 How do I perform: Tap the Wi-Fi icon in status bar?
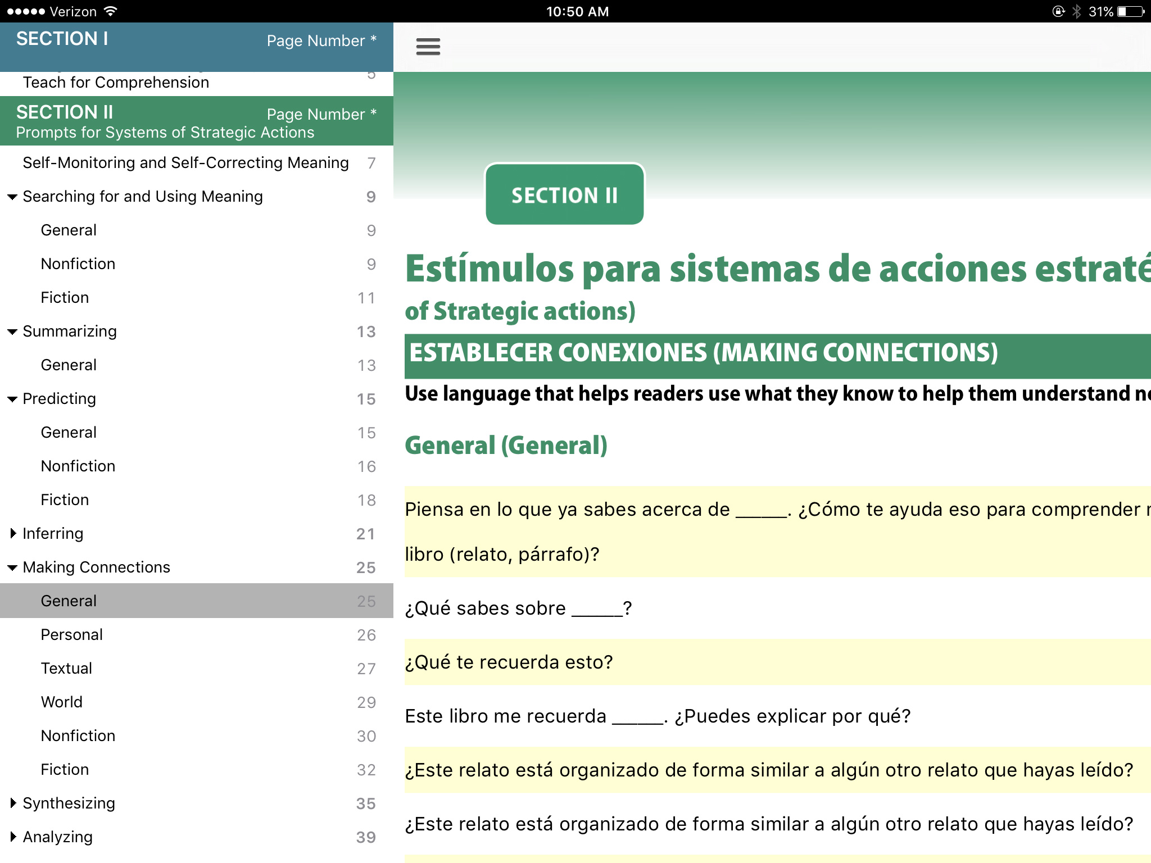(x=111, y=11)
